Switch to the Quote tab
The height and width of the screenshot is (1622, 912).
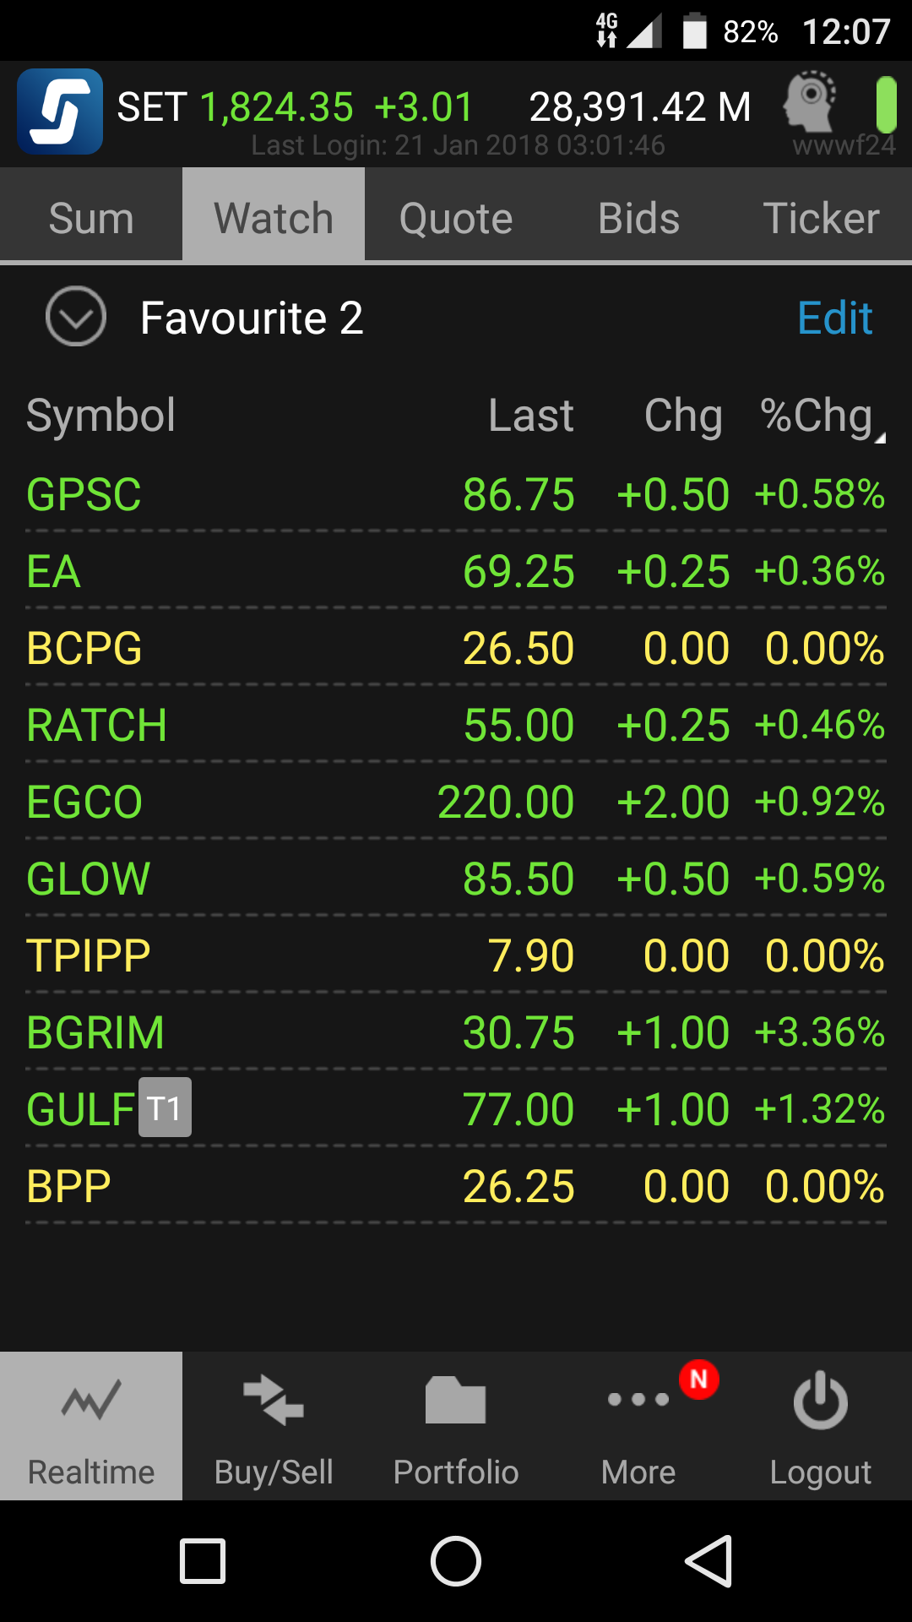[456, 218]
